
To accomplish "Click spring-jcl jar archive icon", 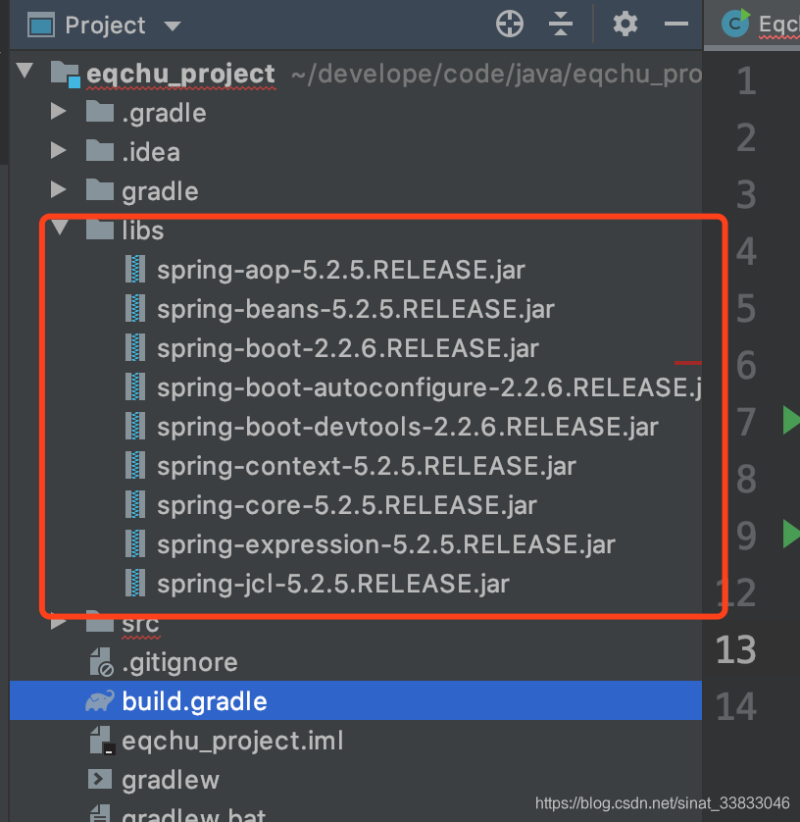I will pos(135,583).
